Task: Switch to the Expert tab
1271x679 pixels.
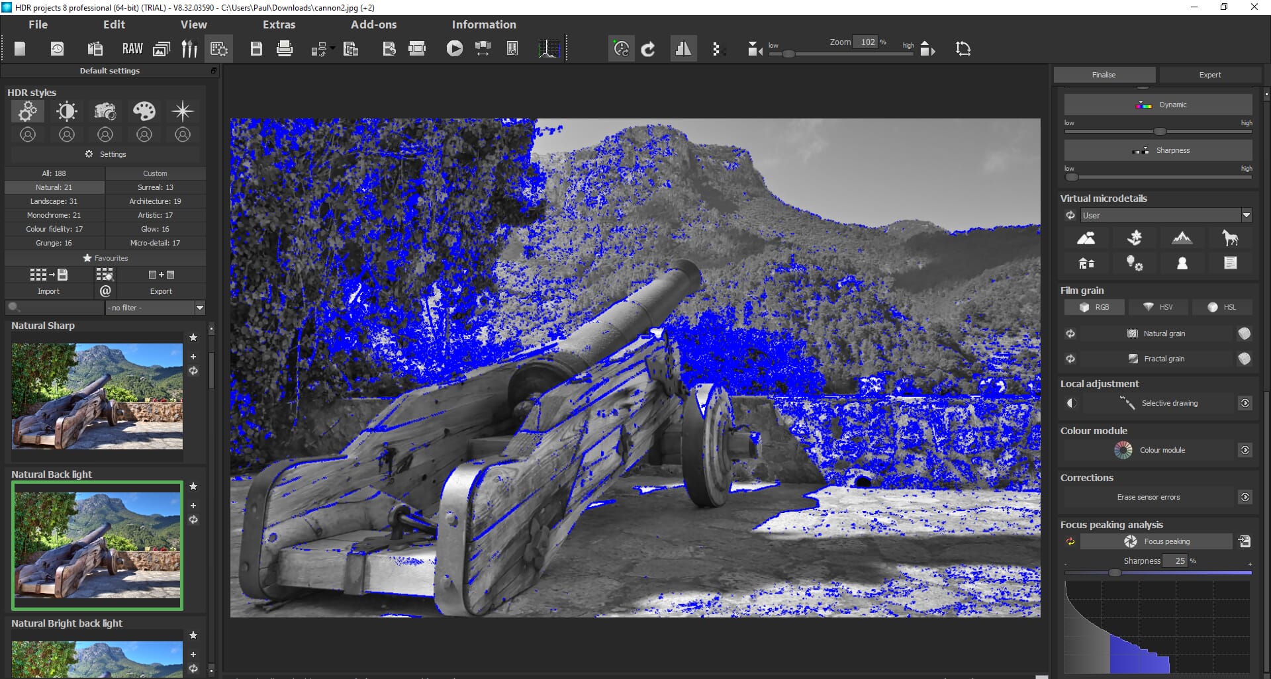Action: [1210, 75]
